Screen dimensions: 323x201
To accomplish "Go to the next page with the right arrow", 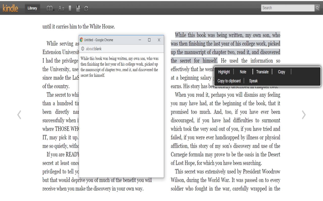I will pyautogui.click(x=304, y=115).
